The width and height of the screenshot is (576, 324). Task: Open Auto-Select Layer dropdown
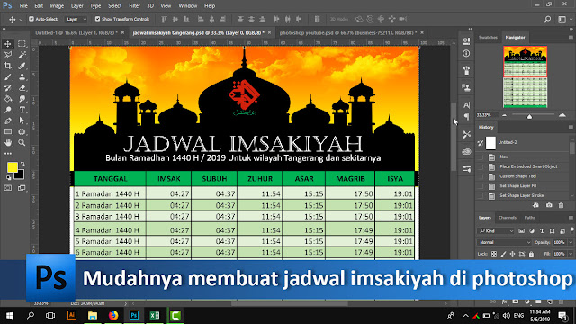click(76, 19)
